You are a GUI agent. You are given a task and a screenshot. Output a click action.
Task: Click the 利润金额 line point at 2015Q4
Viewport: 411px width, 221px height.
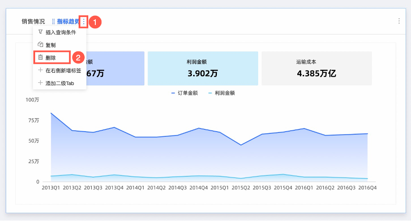click(283, 175)
